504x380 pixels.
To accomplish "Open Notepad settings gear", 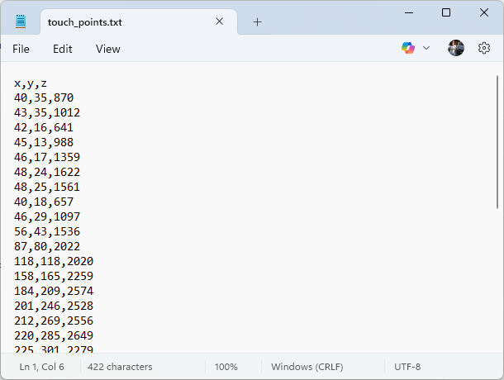I will pyautogui.click(x=483, y=48).
